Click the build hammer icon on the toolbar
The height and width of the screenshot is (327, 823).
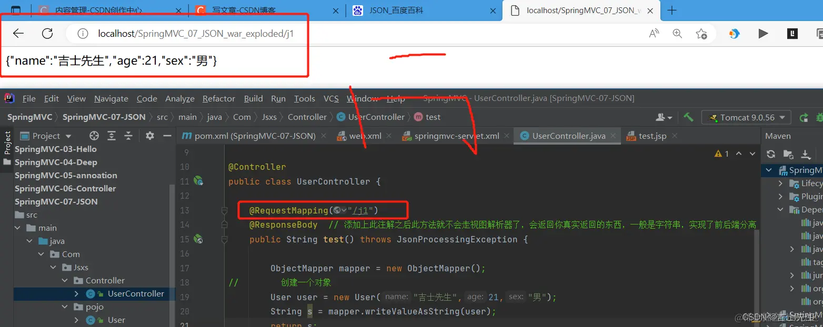coord(689,117)
